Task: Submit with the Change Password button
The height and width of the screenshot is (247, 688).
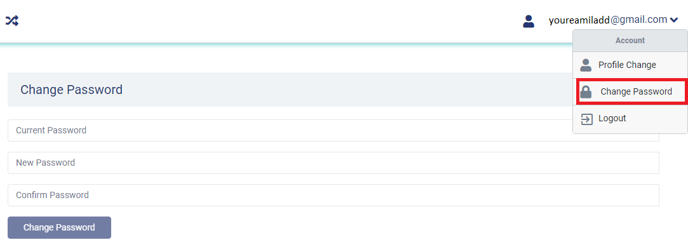Action: click(x=59, y=227)
